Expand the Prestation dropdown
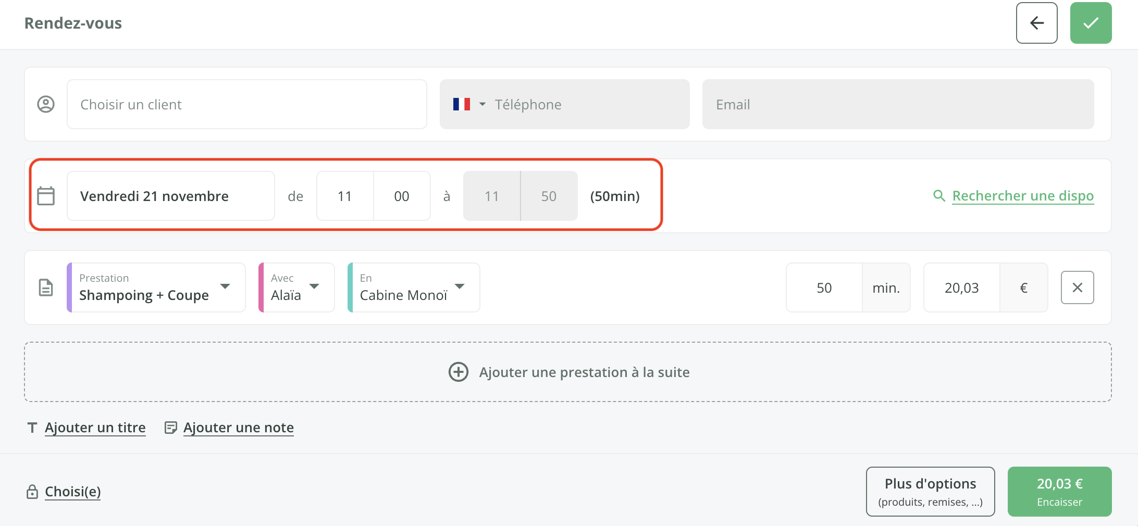1138x526 pixels. click(225, 287)
